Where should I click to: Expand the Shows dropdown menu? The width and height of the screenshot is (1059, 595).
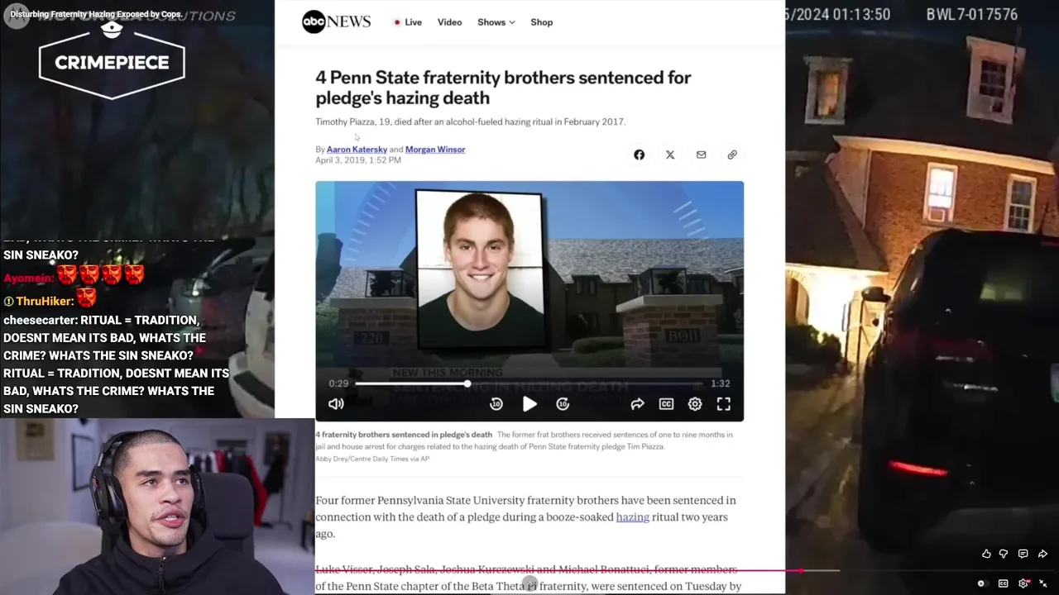coord(496,22)
